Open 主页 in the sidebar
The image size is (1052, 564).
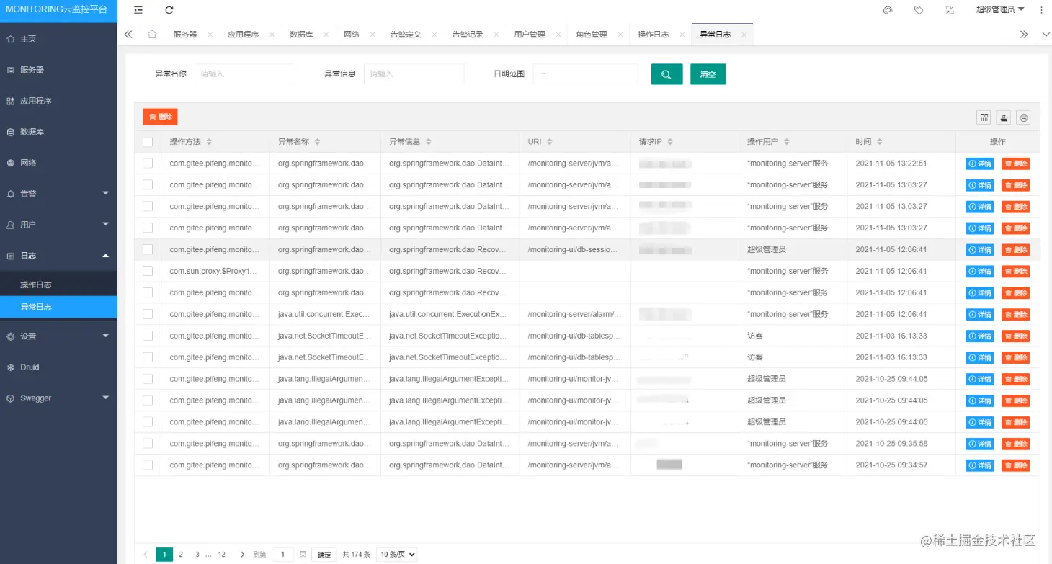click(58, 39)
